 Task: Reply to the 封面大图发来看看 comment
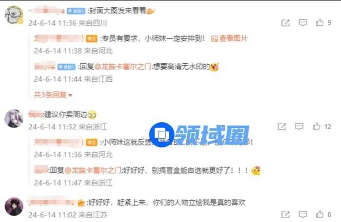point(303,22)
